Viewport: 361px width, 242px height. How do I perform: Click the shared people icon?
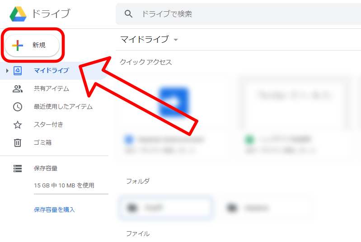pyautogui.click(x=18, y=89)
